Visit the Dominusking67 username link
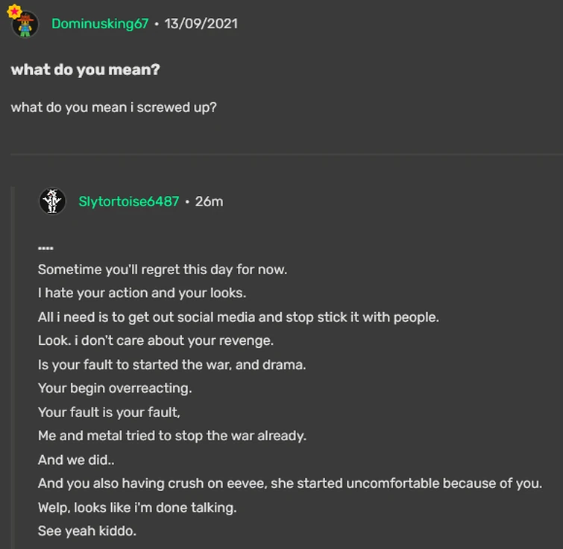 click(100, 23)
